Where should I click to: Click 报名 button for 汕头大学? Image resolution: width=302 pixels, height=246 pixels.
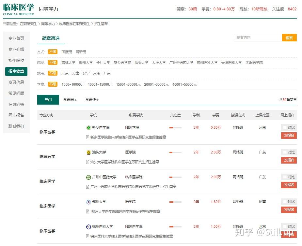click(289, 160)
